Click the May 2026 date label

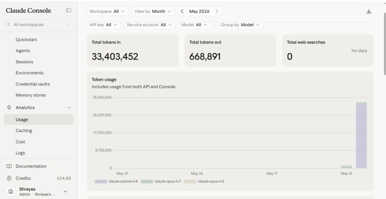pyautogui.click(x=199, y=11)
